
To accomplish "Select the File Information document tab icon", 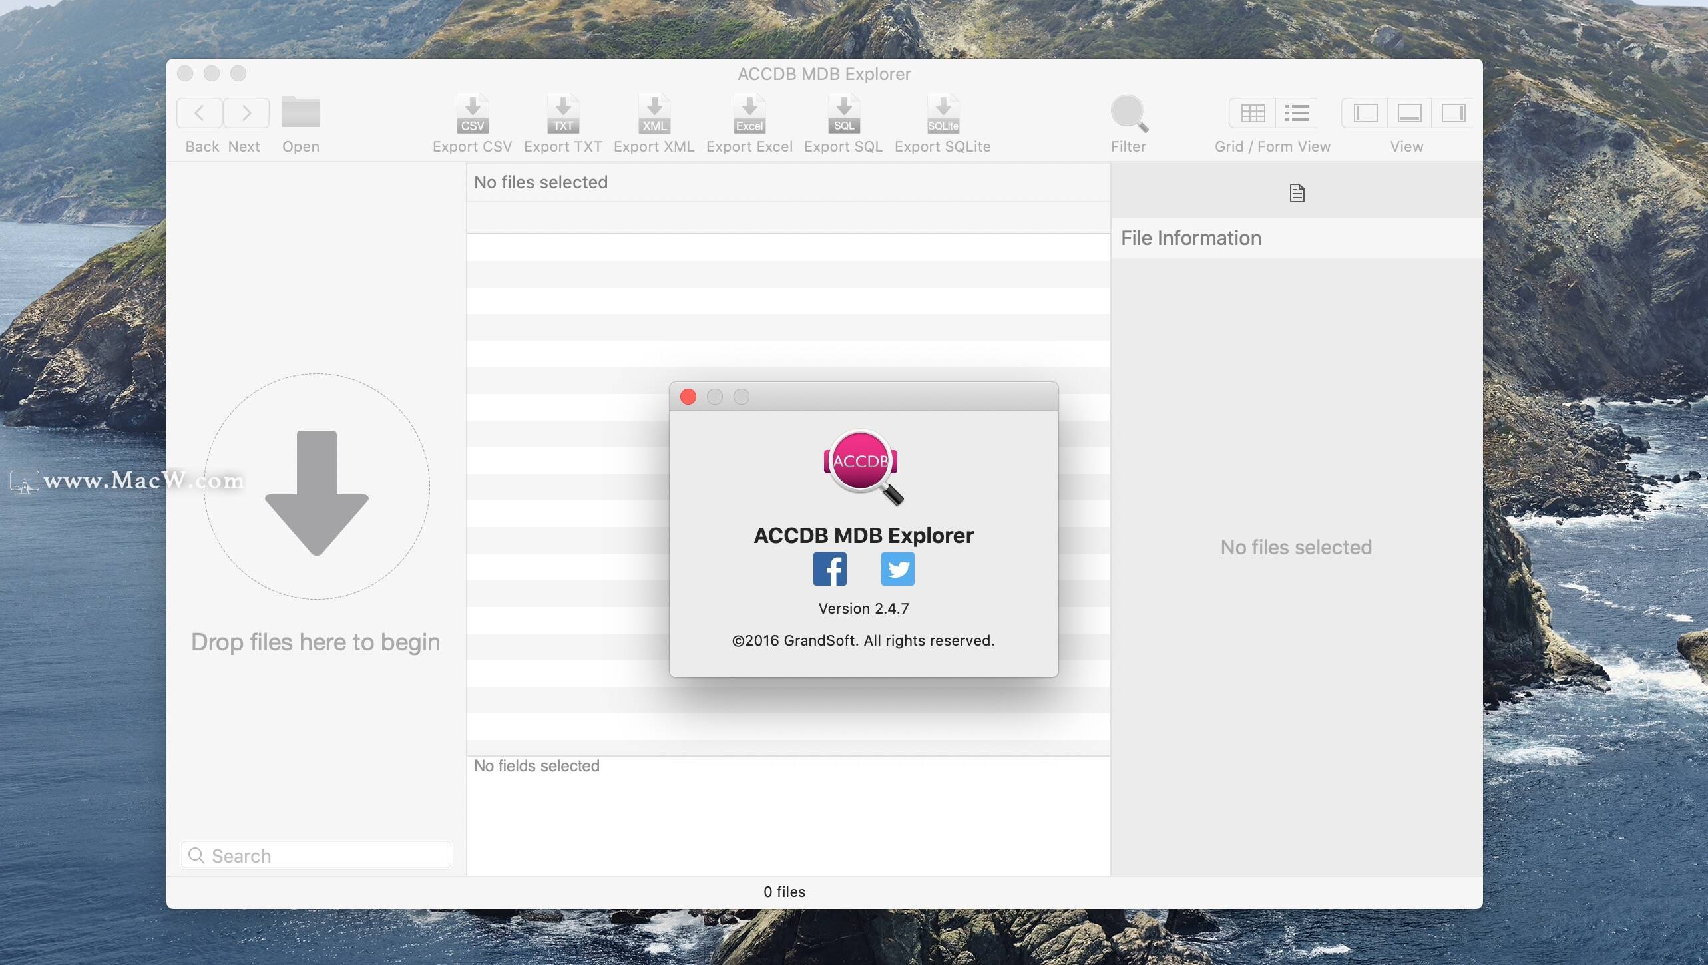I will (x=1297, y=193).
